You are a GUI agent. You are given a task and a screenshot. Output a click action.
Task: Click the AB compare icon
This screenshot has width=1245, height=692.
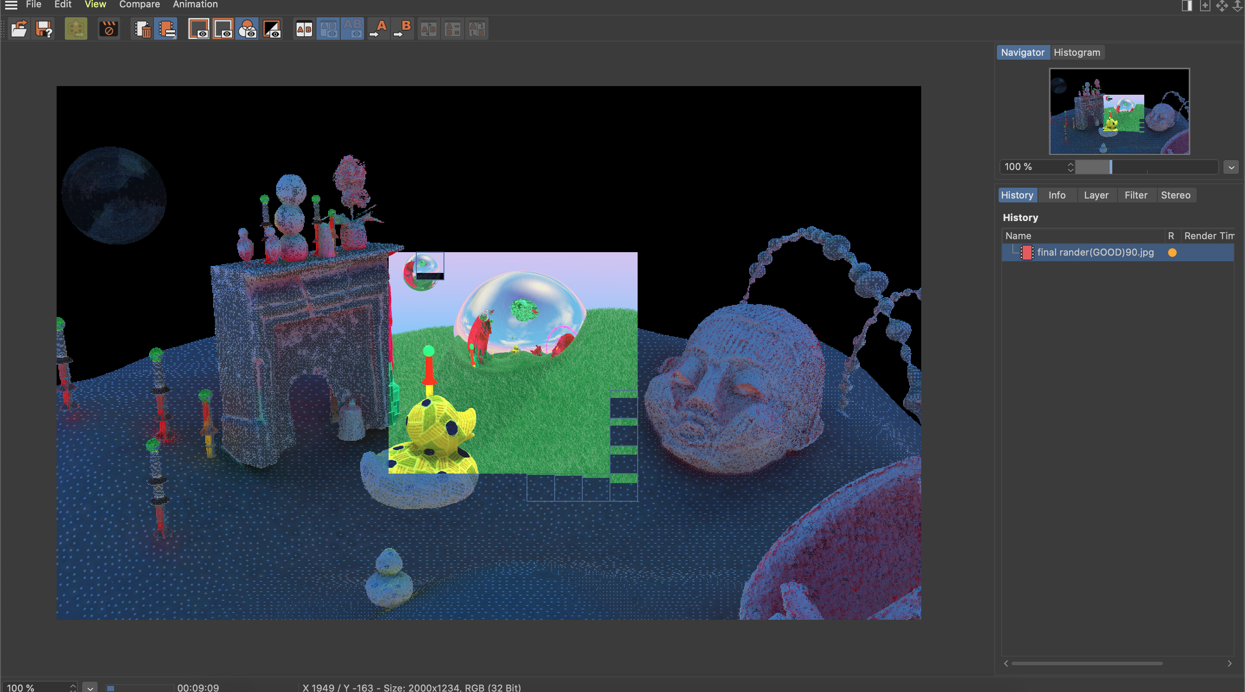coord(304,29)
